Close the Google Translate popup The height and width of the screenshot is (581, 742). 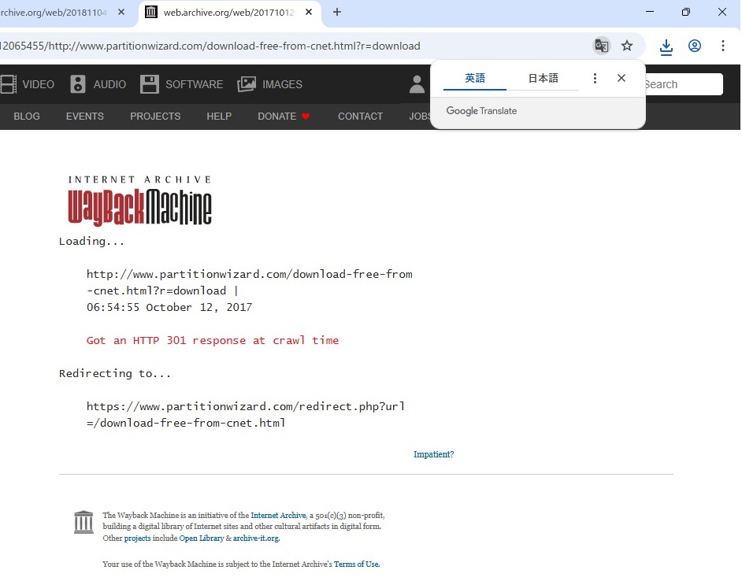(621, 78)
